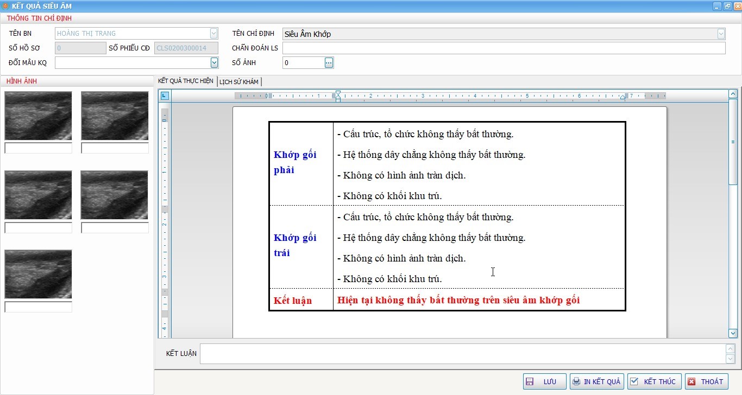Image resolution: width=742 pixels, height=395 pixels.
Task: Click the SỐ HỒ SƠ field
Action: click(x=80, y=48)
